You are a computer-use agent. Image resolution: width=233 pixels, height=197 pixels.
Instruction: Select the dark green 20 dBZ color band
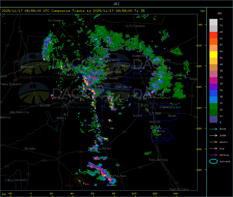[x=213, y=113]
